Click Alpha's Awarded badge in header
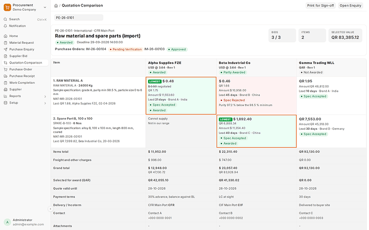The image size is (369, 230). point(157,73)
